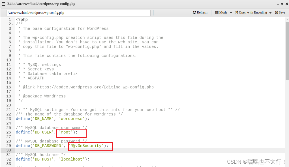Click 'DB_PASSWORD' constant on line 29

[48, 146]
